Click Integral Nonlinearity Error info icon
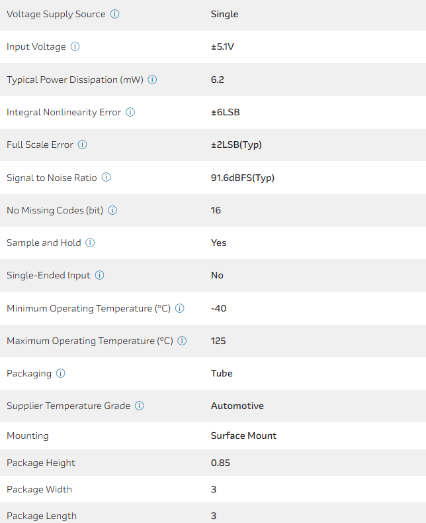Viewport: 426px width, 523px height. 130,112
